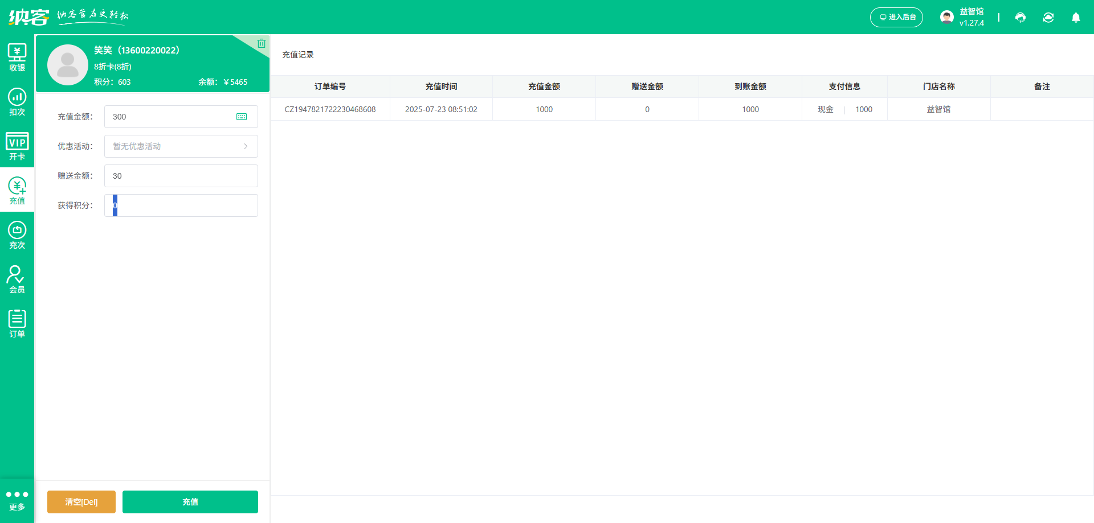Open the customer service headset icon
Screen dimensions: 1094x523
point(1020,18)
